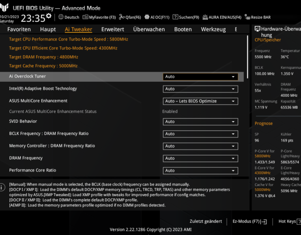Image resolution: width=301 pixels, height=235 pixels.
Task: Open language selection via globe icon
Action: [x=61, y=17]
